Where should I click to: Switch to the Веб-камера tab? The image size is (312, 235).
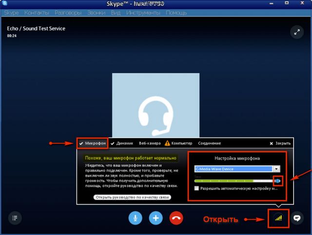150,143
